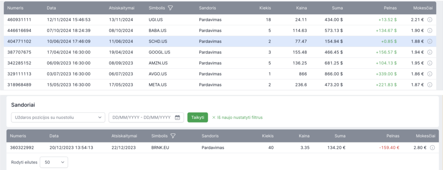This screenshot has height=170, width=443.
Task: Select the BRNK.EU transaction row 360322992
Action: pos(222,148)
